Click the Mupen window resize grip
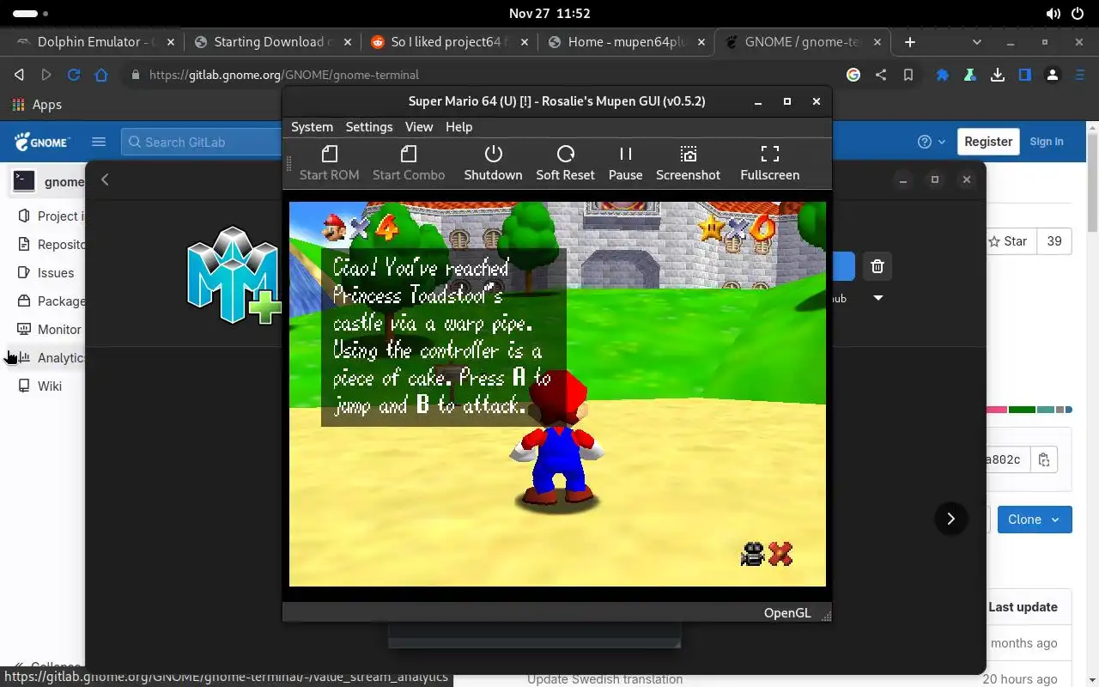This screenshot has width=1099, height=687. click(x=826, y=615)
